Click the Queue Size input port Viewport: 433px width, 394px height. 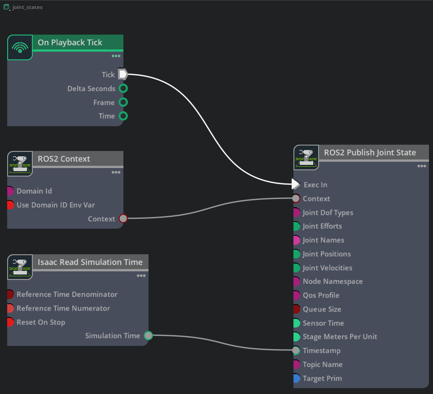coord(297,309)
